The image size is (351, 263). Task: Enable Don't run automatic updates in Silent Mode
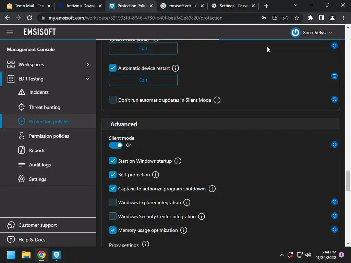point(112,100)
